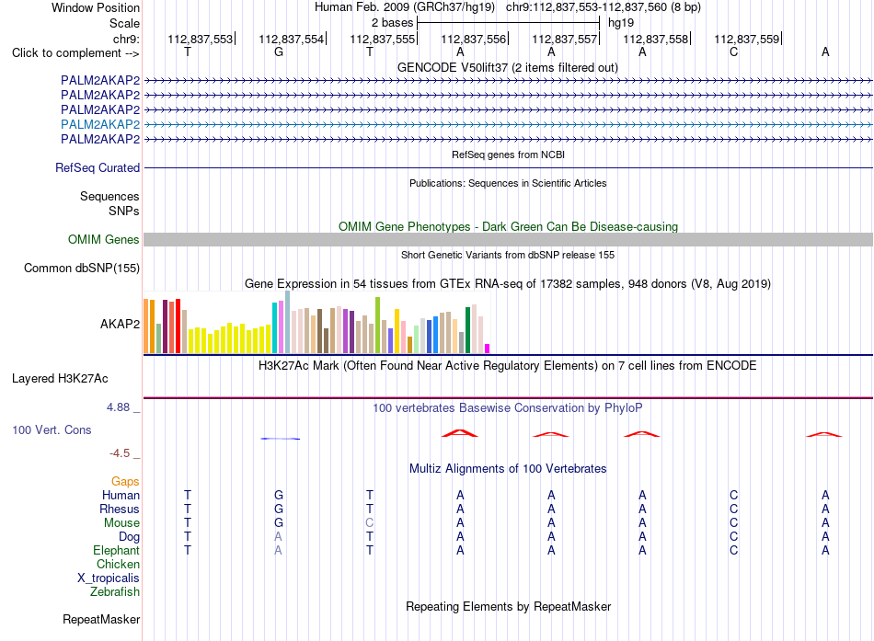874x641 pixels.
Task: Click the light-blue PALM2AKAP2 arrow line
Action: point(509,124)
